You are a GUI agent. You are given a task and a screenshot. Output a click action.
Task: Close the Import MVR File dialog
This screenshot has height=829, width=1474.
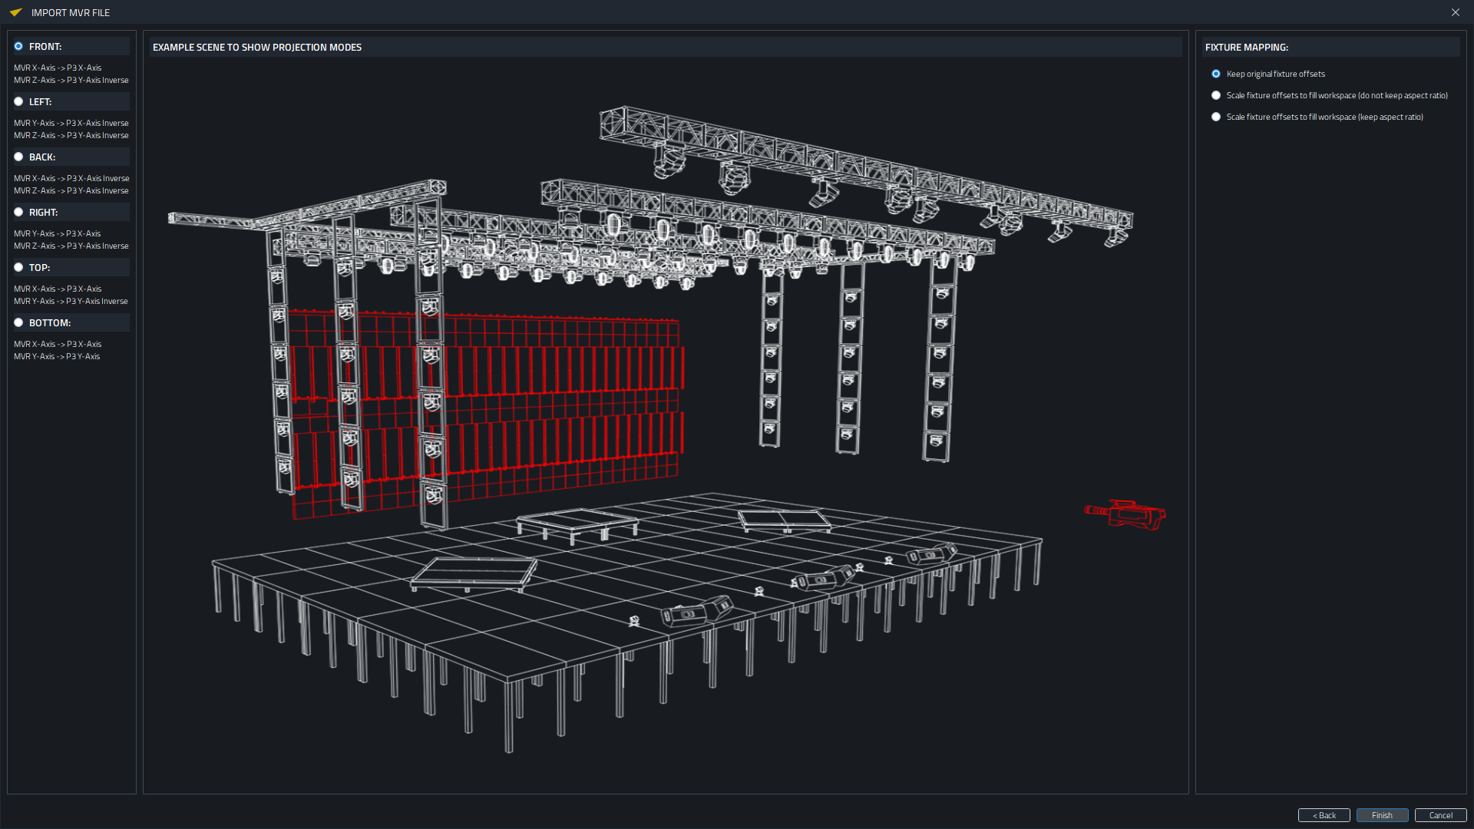coord(1456,12)
